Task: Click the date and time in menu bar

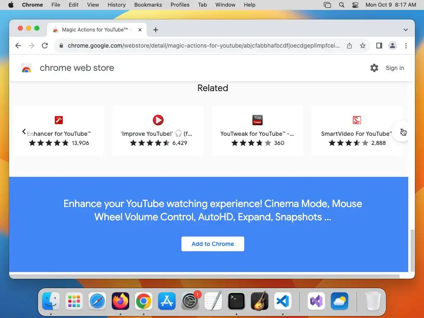Action: (390, 5)
